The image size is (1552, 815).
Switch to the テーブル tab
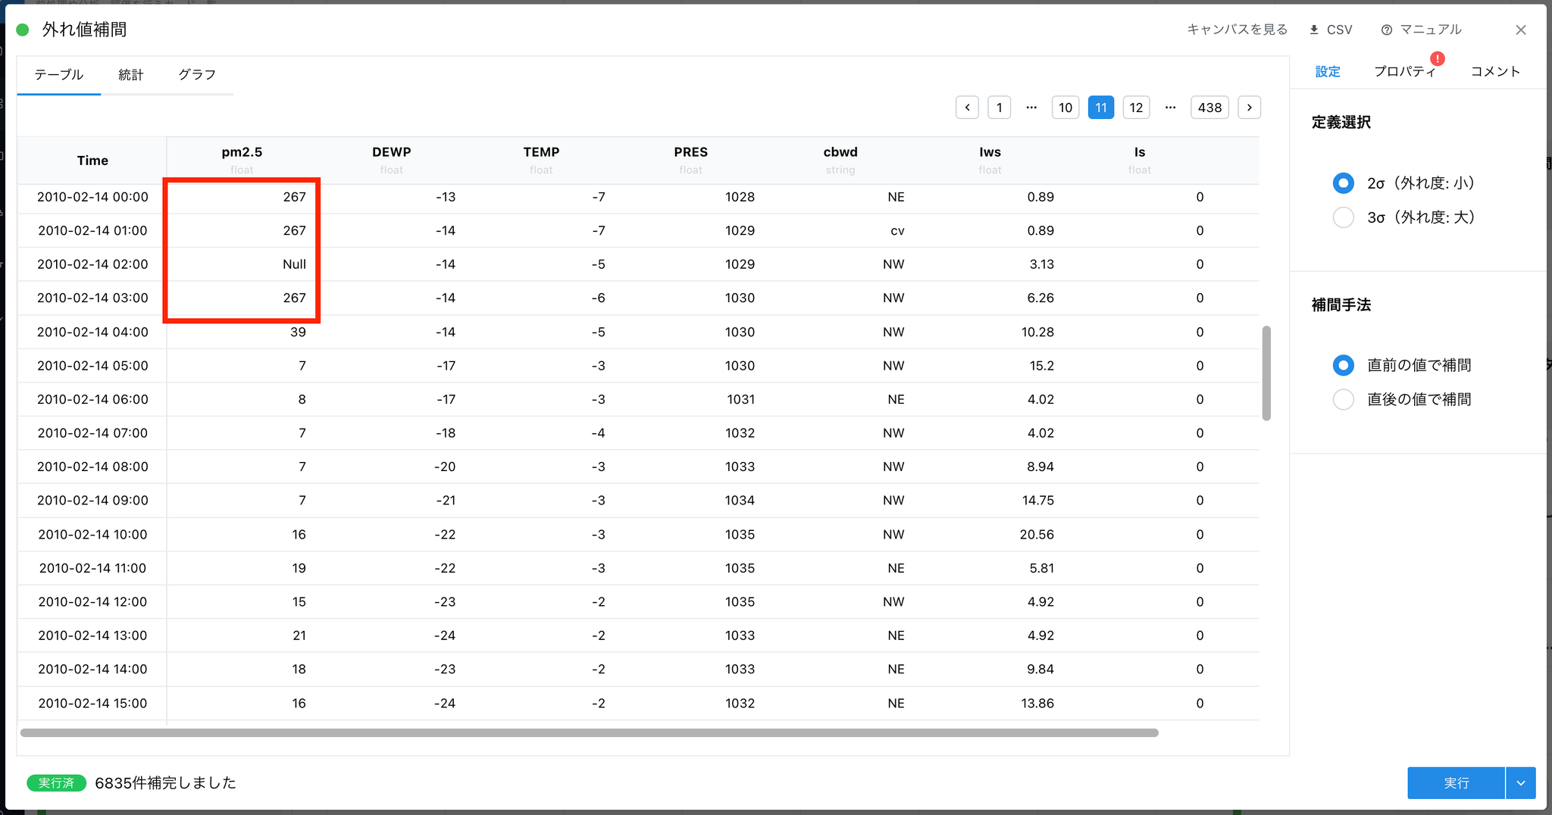pos(59,74)
